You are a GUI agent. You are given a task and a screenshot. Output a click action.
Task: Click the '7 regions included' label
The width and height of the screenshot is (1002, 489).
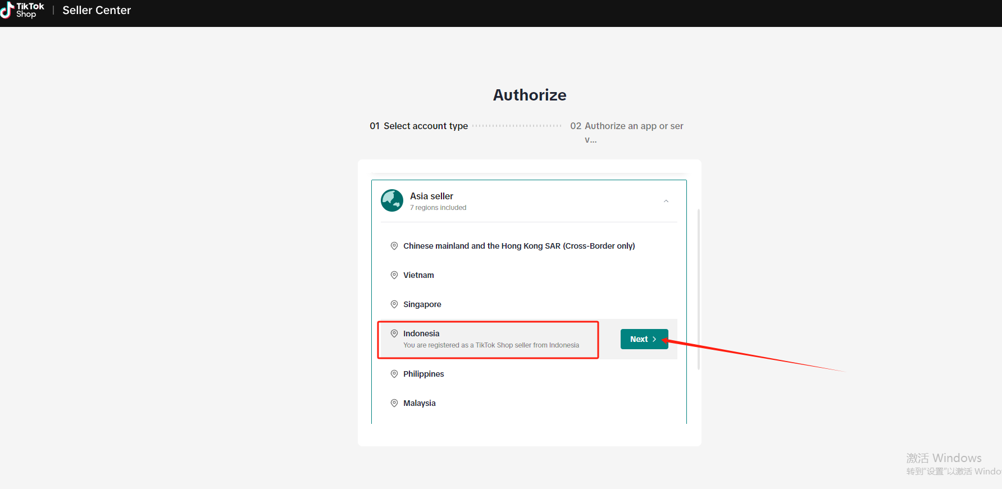coord(438,208)
